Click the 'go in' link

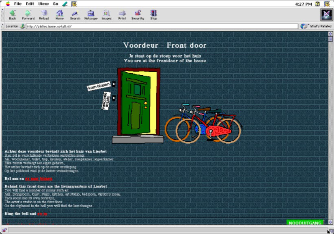pyautogui.click(x=43, y=213)
